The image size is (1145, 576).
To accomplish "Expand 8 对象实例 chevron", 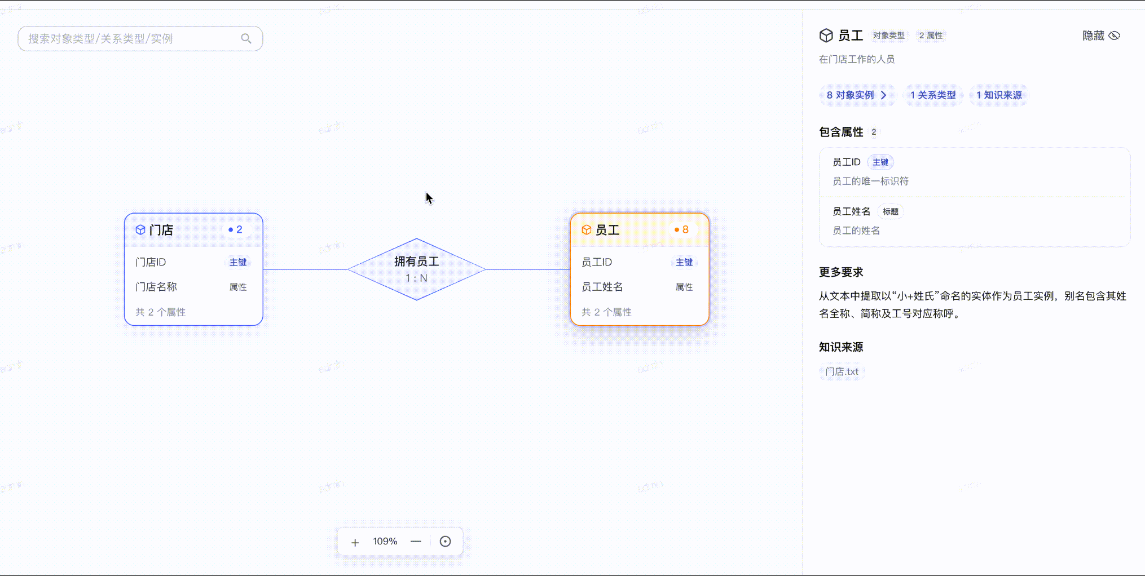I will pos(884,95).
